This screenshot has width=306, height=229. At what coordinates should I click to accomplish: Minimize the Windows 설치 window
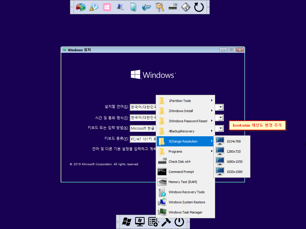point(223,50)
